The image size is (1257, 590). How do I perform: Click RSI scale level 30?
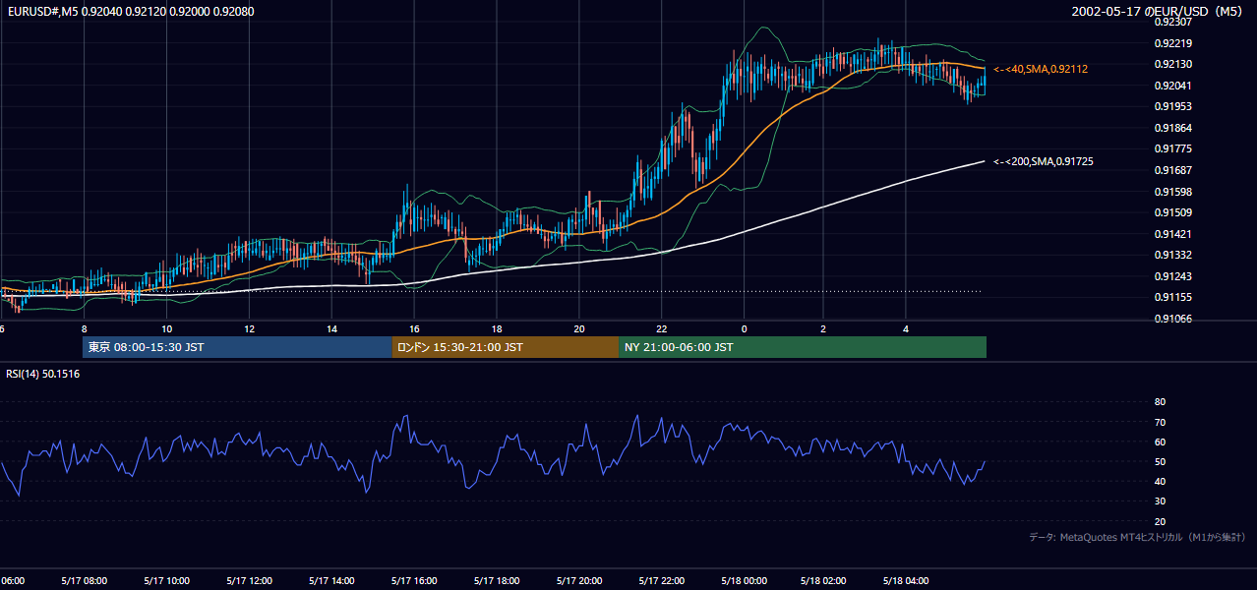1160,501
